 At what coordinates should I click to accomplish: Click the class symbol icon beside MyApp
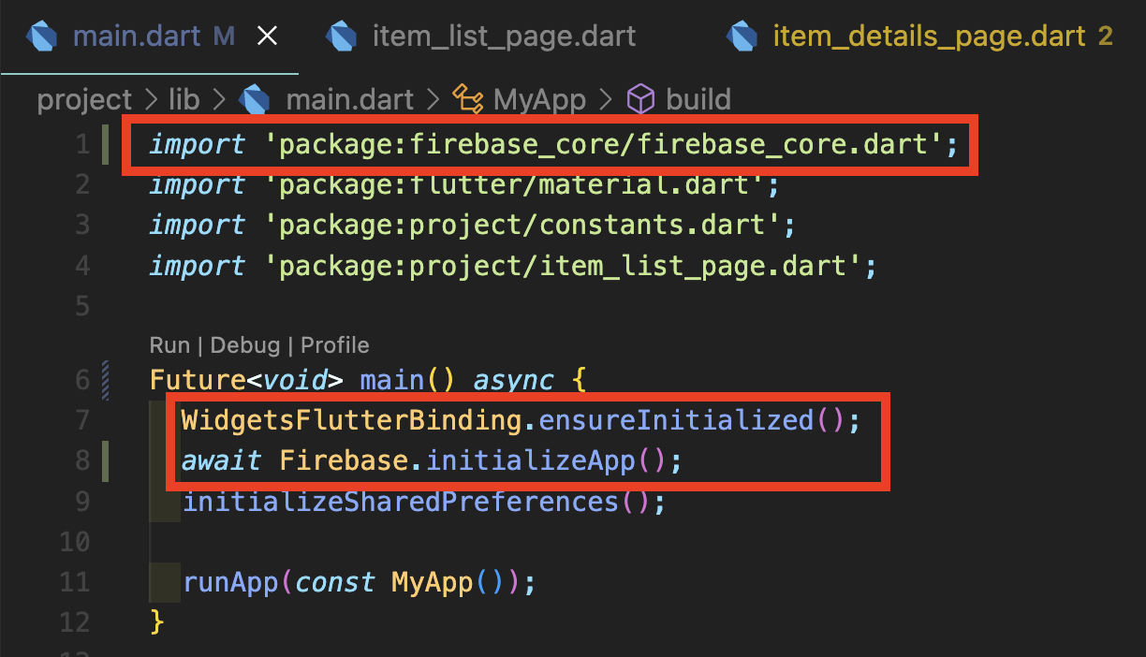(467, 99)
